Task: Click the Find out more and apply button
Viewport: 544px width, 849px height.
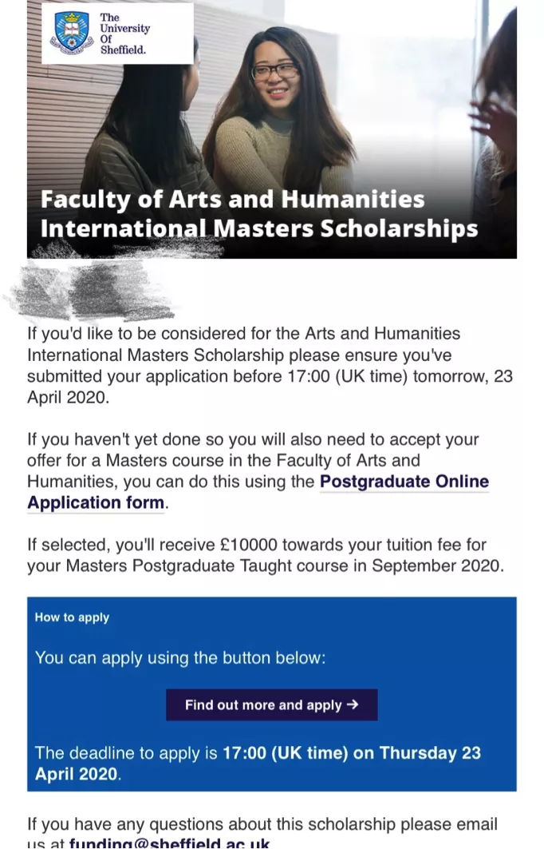Action: (271, 704)
